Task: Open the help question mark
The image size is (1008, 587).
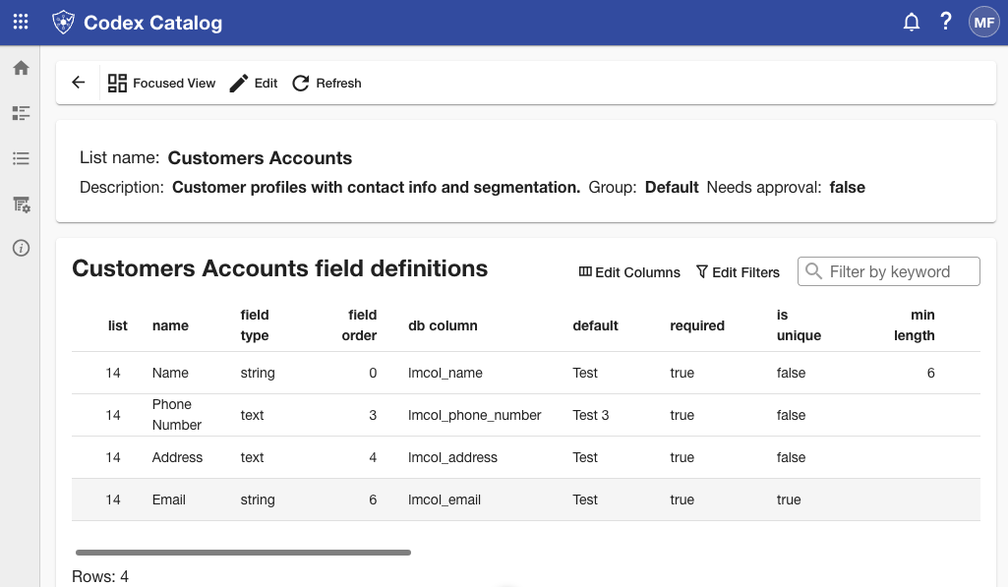Action: pos(946,22)
